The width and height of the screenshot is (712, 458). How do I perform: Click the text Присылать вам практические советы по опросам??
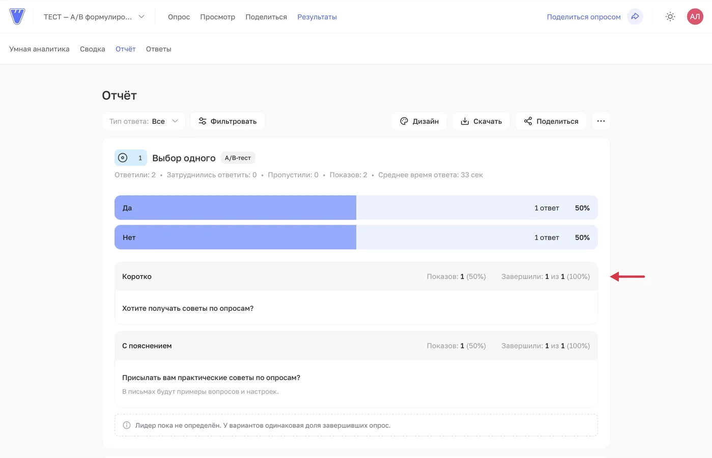pyautogui.click(x=211, y=378)
